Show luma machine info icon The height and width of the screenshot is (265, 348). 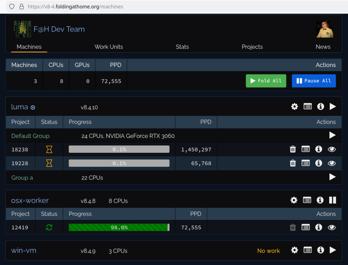(320, 107)
